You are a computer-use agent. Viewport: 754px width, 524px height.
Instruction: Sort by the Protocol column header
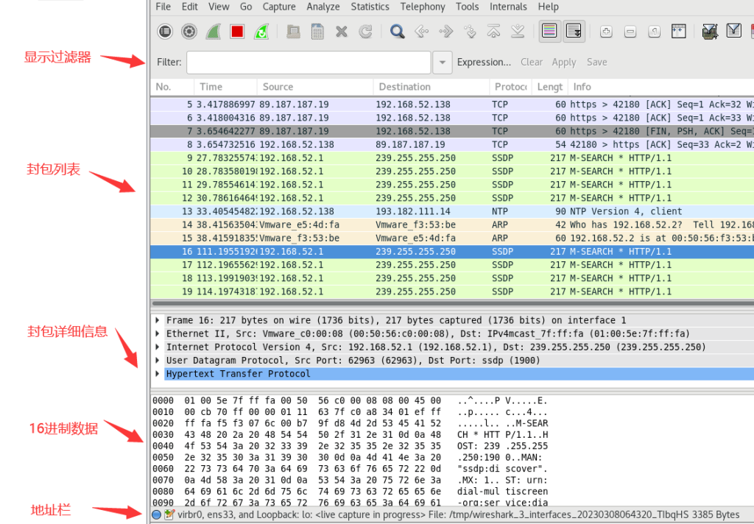[511, 87]
